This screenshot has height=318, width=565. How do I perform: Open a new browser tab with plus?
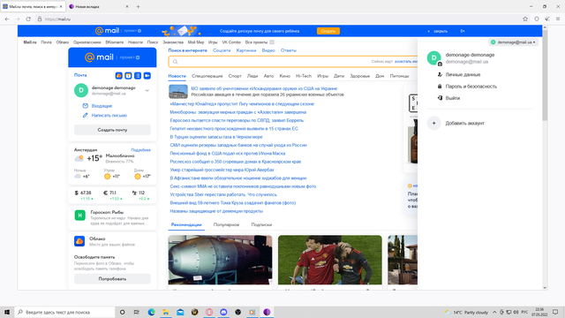tap(138, 6)
